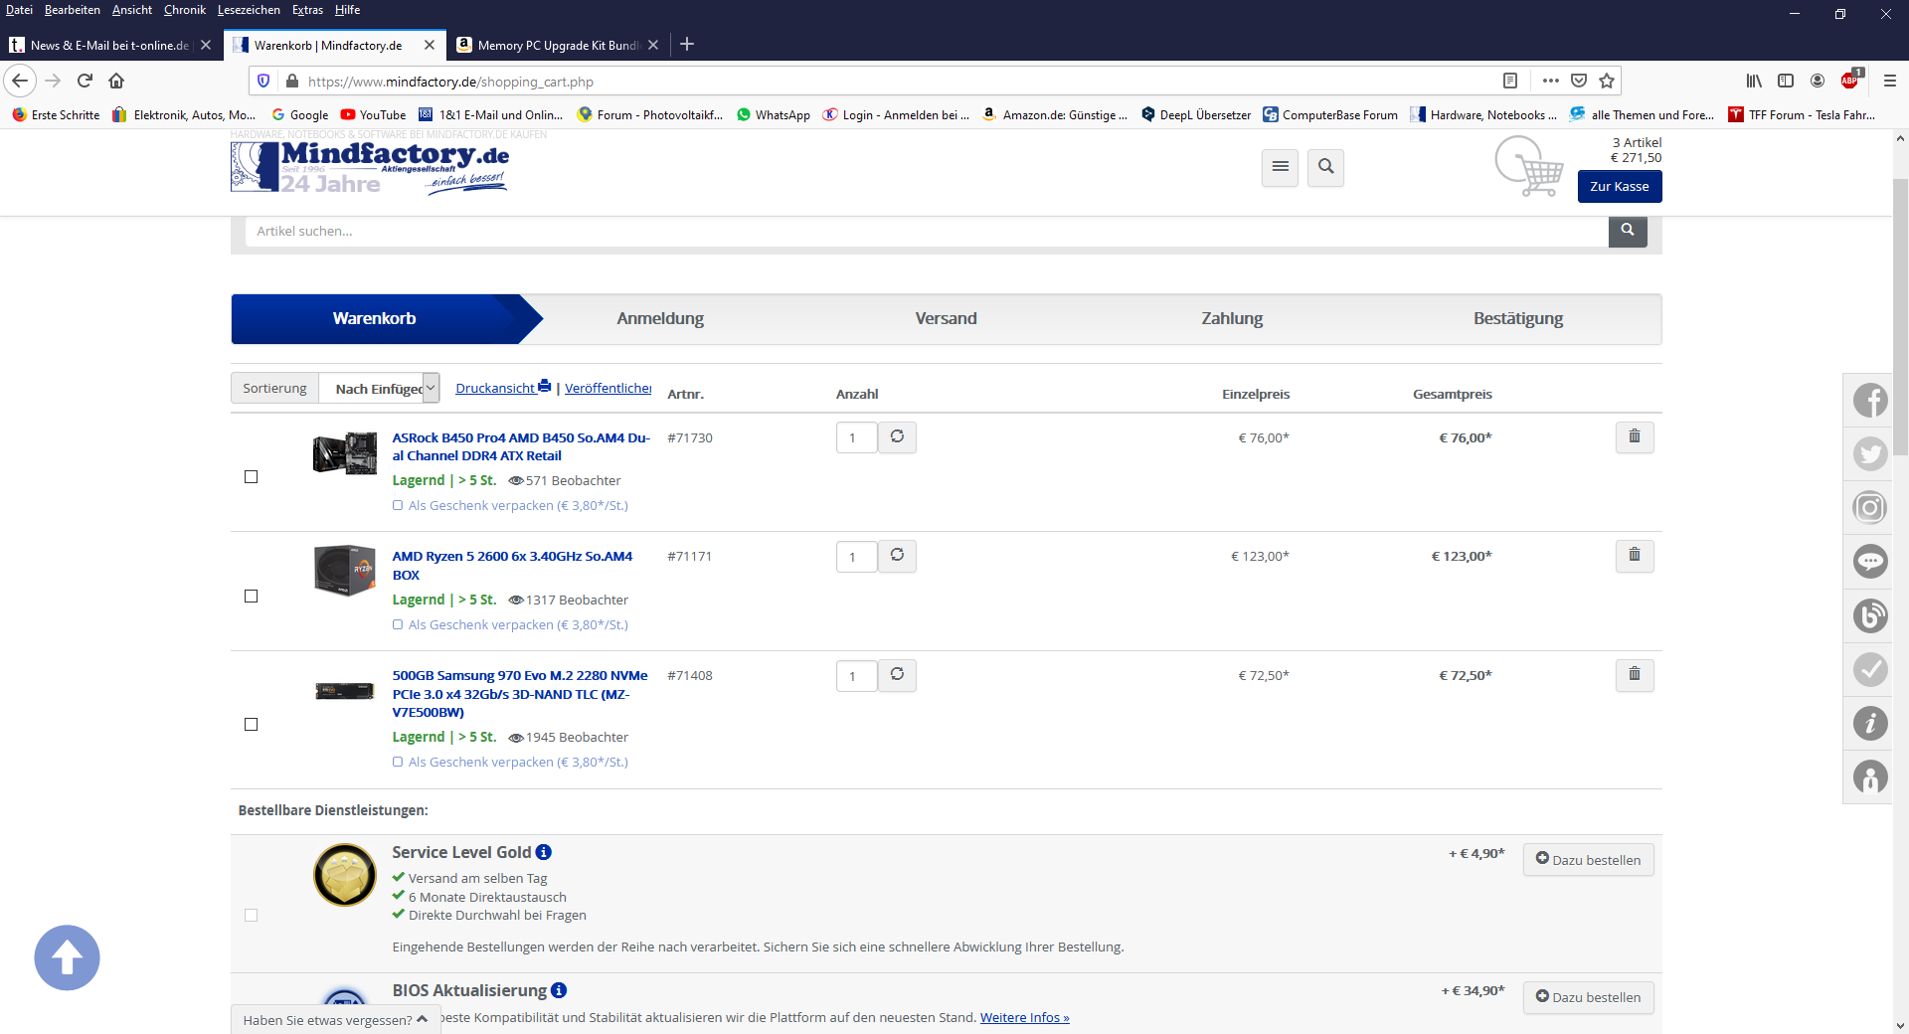
Task: Open the Lesezeichen menu
Action: tap(249, 10)
